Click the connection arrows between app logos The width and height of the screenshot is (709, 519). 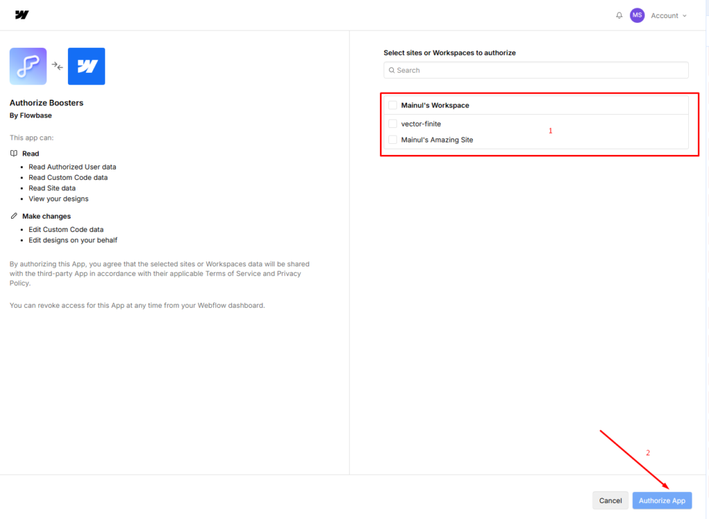pos(57,66)
